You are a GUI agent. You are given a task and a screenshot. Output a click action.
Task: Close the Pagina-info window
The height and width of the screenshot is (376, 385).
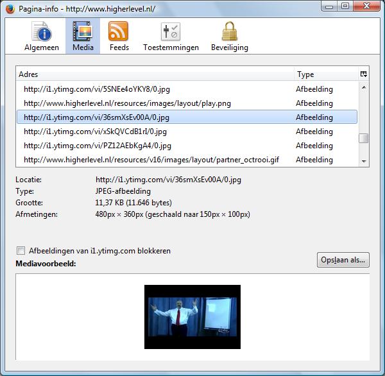click(x=366, y=6)
